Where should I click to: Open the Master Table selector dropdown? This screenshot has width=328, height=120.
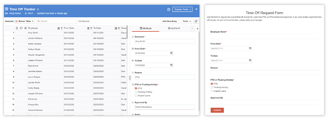point(25,21)
